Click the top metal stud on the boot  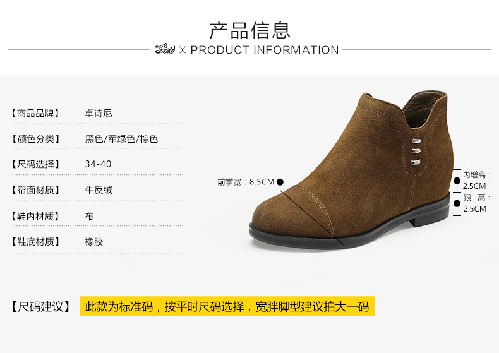click(x=416, y=141)
